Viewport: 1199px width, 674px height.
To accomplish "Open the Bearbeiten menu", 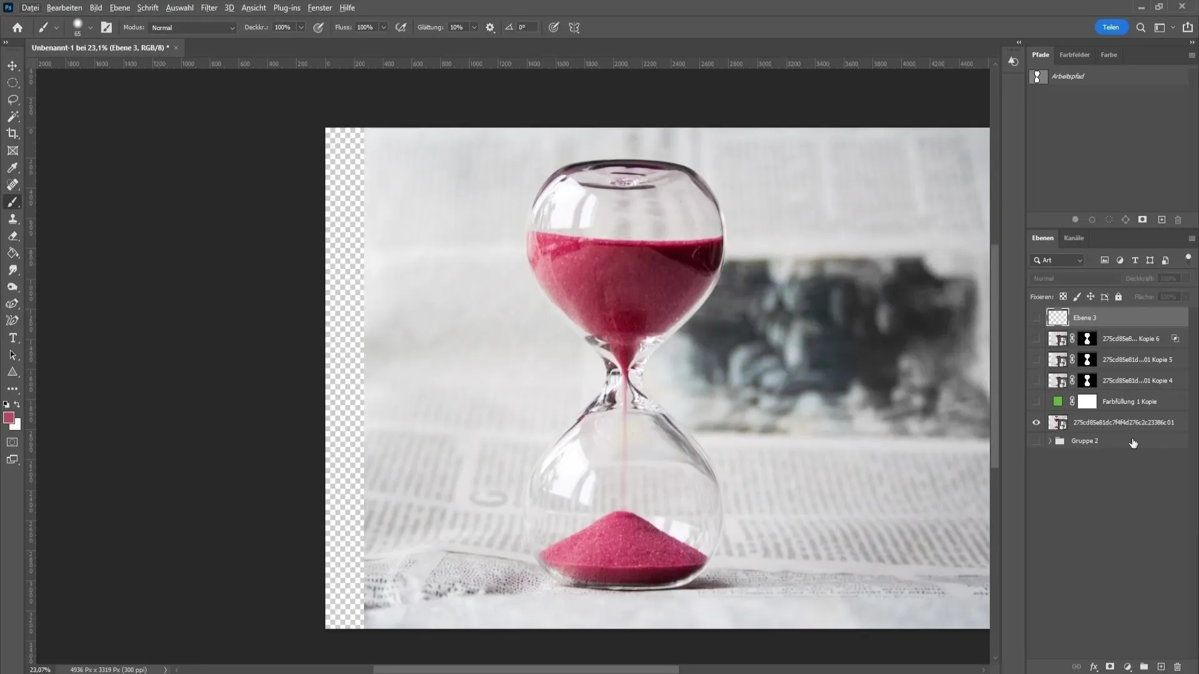I will click(x=64, y=7).
